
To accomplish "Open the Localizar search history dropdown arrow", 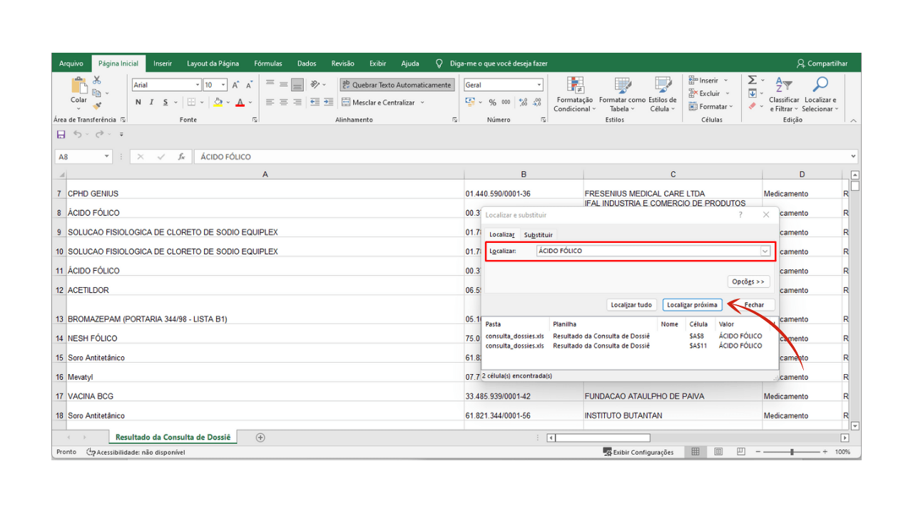I will coord(765,251).
